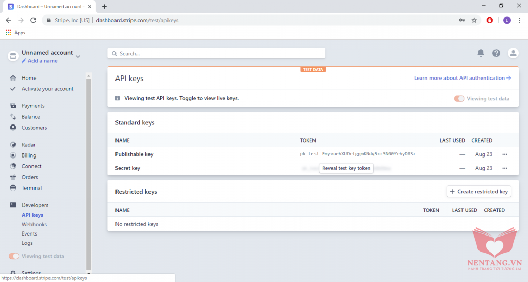Select the Customers icon in sidebar
528x282 pixels.
(x=13, y=128)
